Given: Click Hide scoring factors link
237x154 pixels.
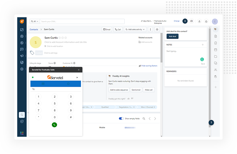Looking at the screenshot, I should coord(148,66).
